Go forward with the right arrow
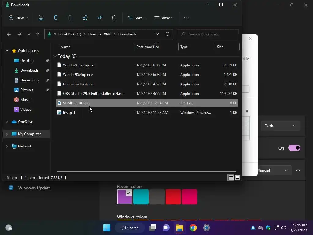Viewport: 313px width, 235px height. pyautogui.click(x=19, y=34)
